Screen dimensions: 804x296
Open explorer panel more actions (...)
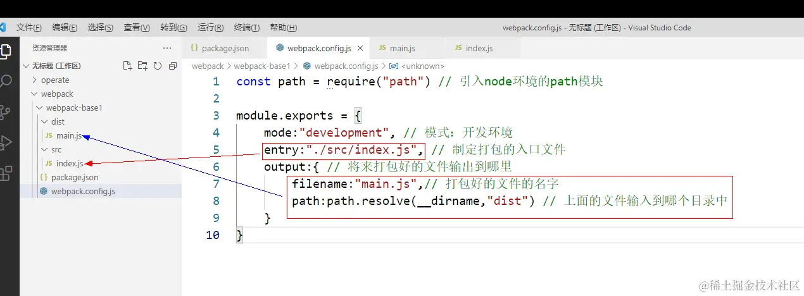pyautogui.click(x=167, y=48)
